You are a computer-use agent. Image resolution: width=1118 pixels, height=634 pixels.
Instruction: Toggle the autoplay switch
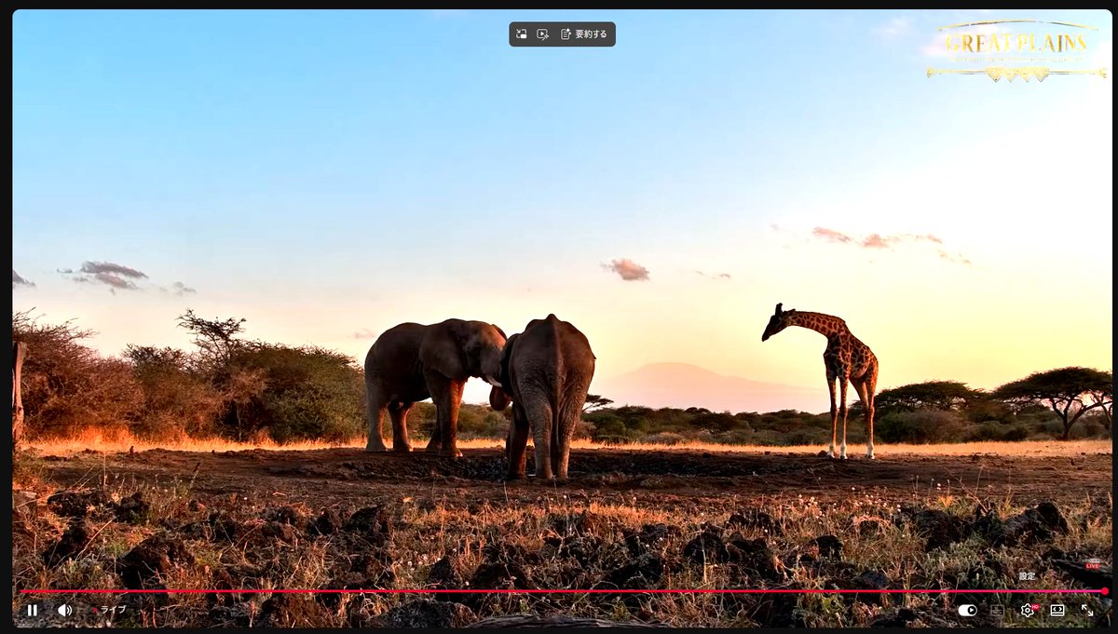(967, 610)
